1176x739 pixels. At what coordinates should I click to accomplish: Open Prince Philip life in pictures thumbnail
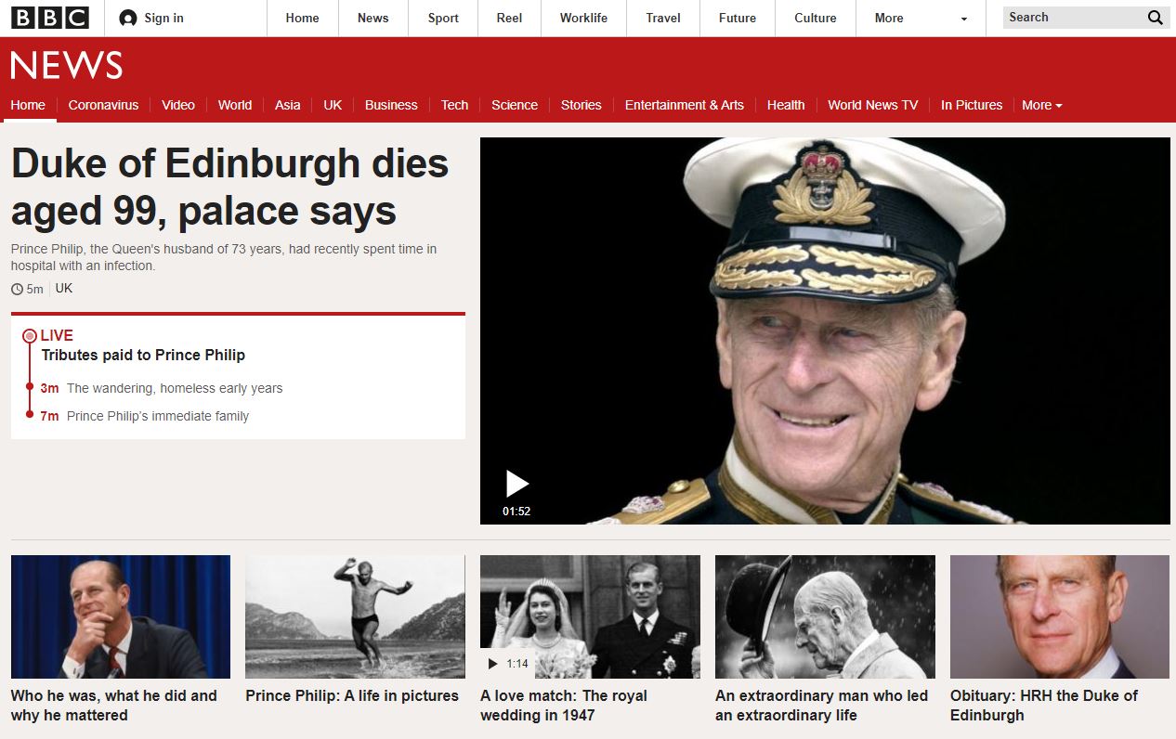coord(355,616)
